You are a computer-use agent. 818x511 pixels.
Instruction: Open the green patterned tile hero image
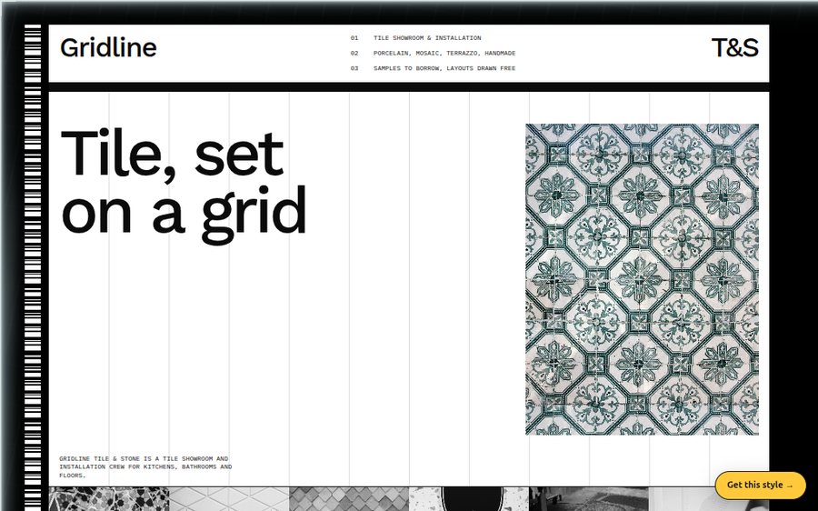(x=642, y=279)
